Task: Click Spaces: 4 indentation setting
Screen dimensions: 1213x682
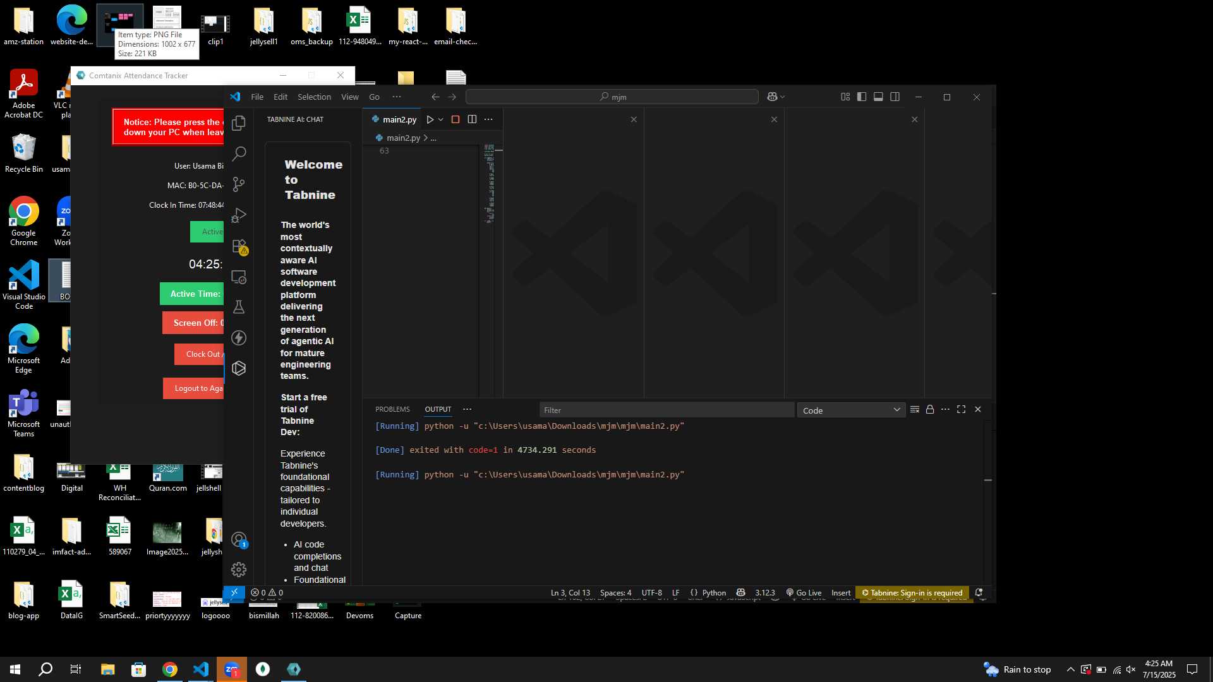Action: click(x=615, y=592)
